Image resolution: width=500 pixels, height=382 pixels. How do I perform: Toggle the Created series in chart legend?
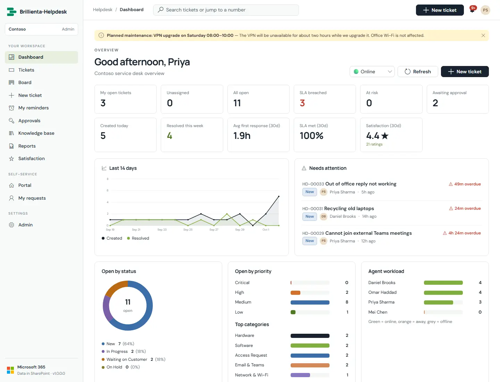tap(112, 238)
